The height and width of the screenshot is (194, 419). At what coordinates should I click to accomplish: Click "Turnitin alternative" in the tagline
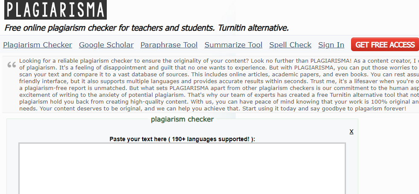[x=254, y=28]
